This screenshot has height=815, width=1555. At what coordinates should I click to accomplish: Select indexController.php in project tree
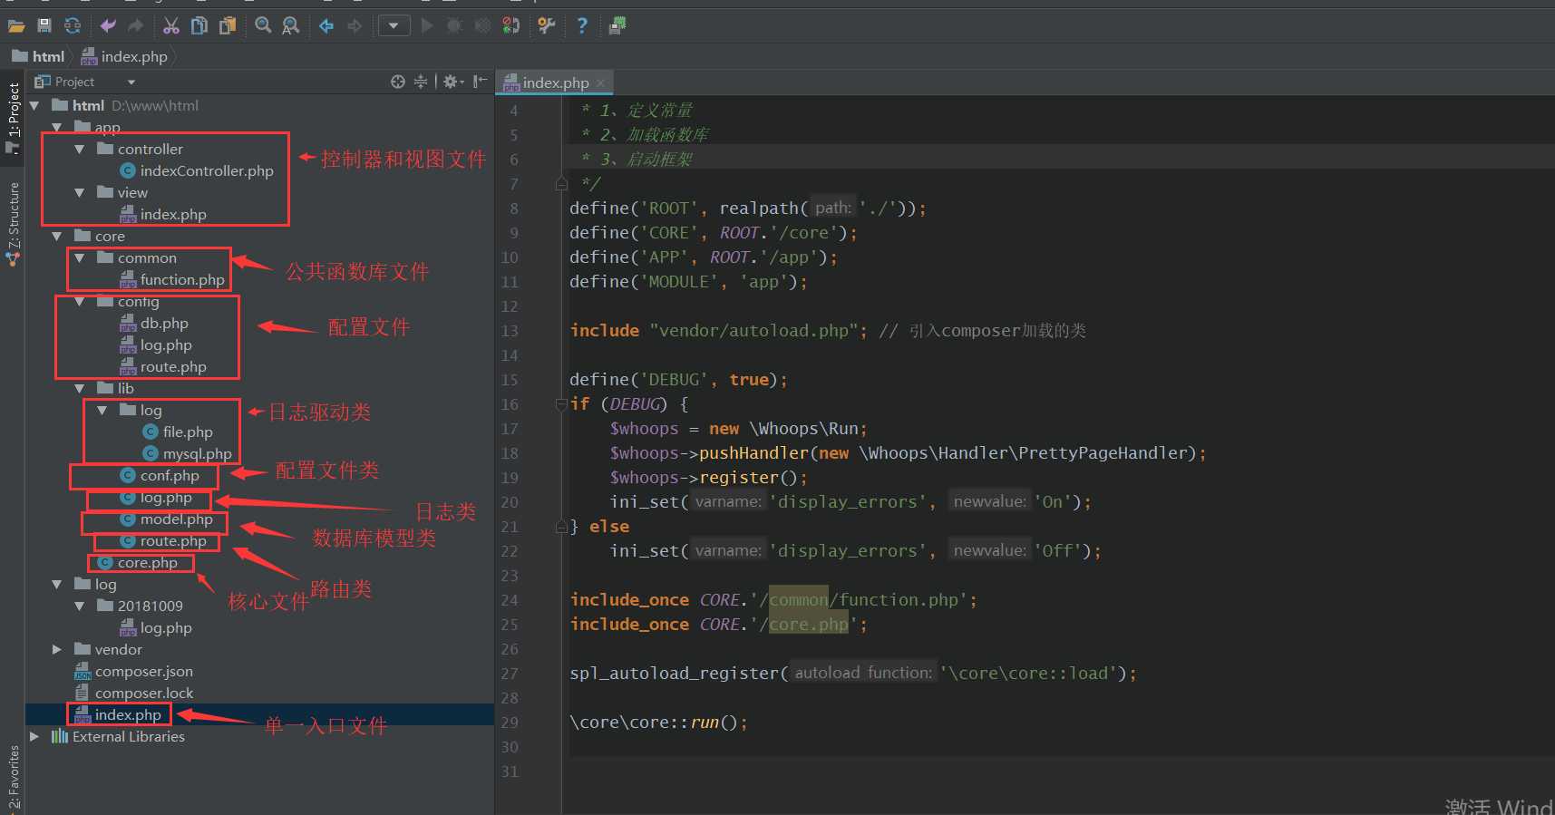[x=196, y=170]
